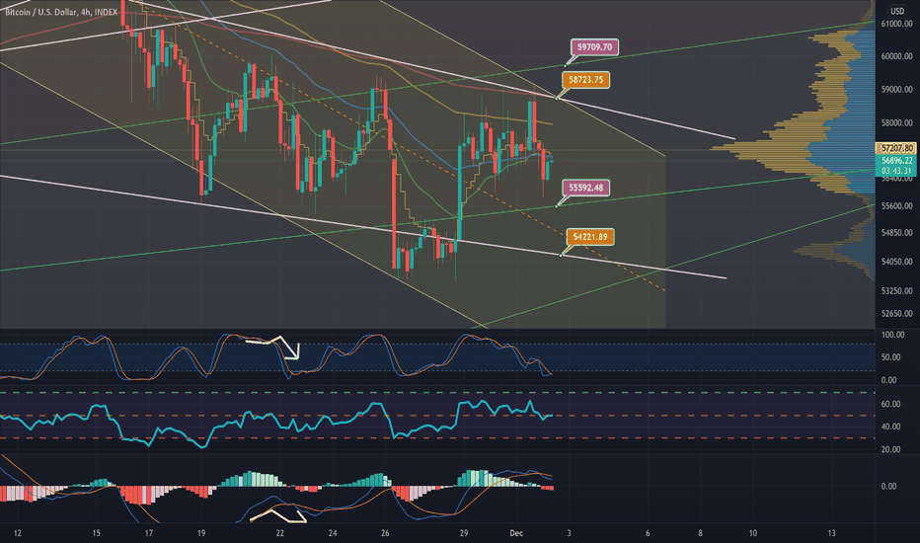This screenshot has height=543, width=920.
Task: Click the 61000.00 price axis level
Action: 896,24
